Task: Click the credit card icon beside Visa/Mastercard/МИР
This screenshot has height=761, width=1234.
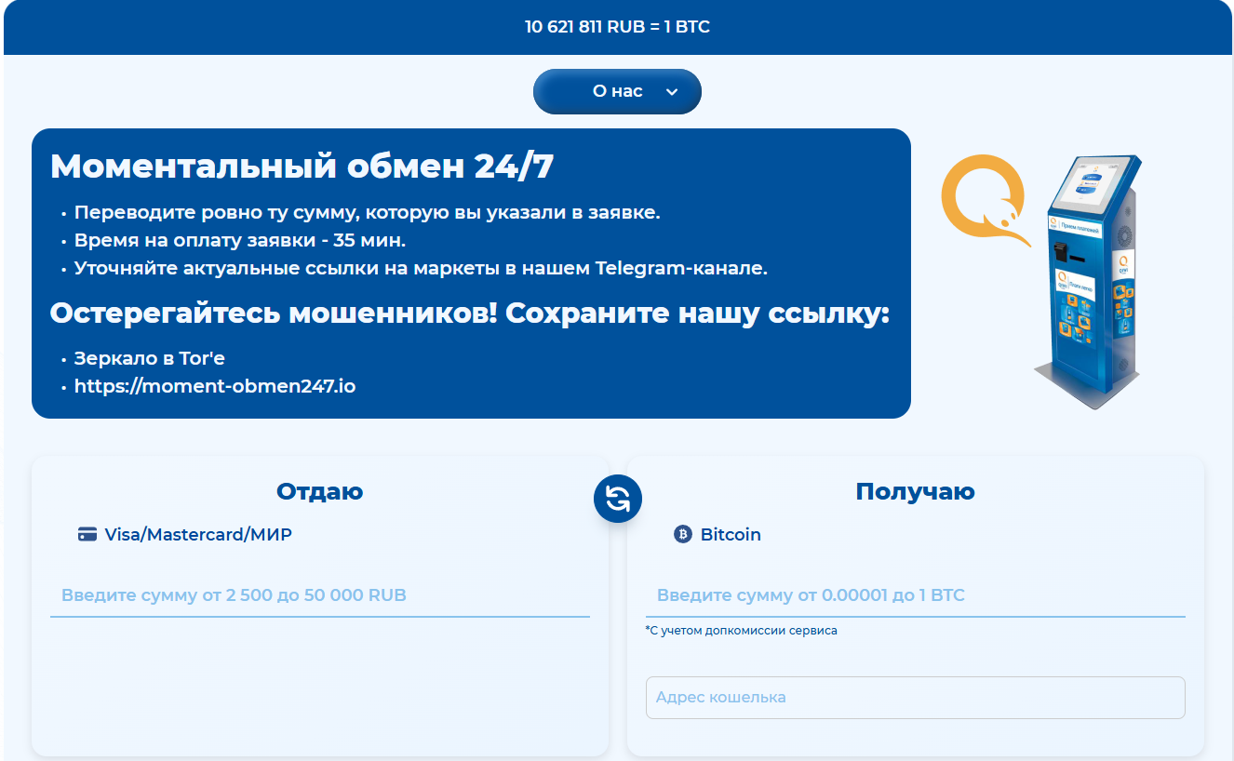Action: click(87, 535)
